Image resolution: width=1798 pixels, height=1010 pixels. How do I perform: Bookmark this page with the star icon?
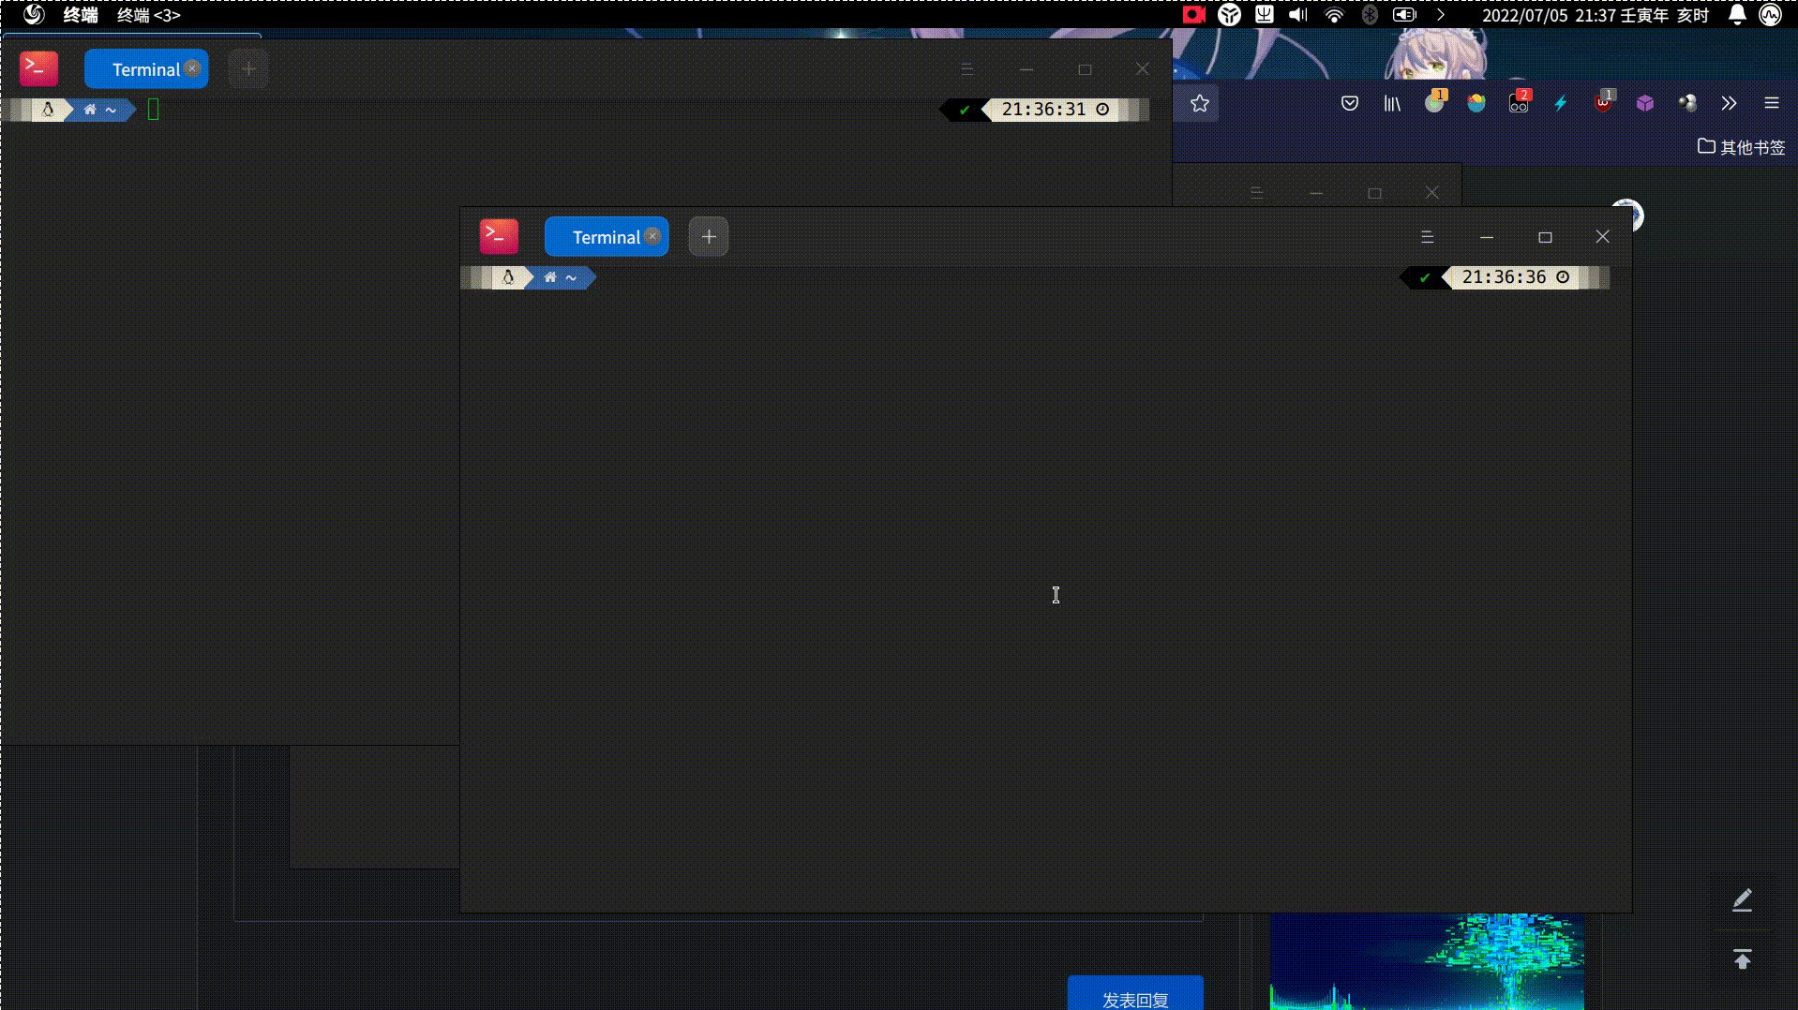(1198, 103)
